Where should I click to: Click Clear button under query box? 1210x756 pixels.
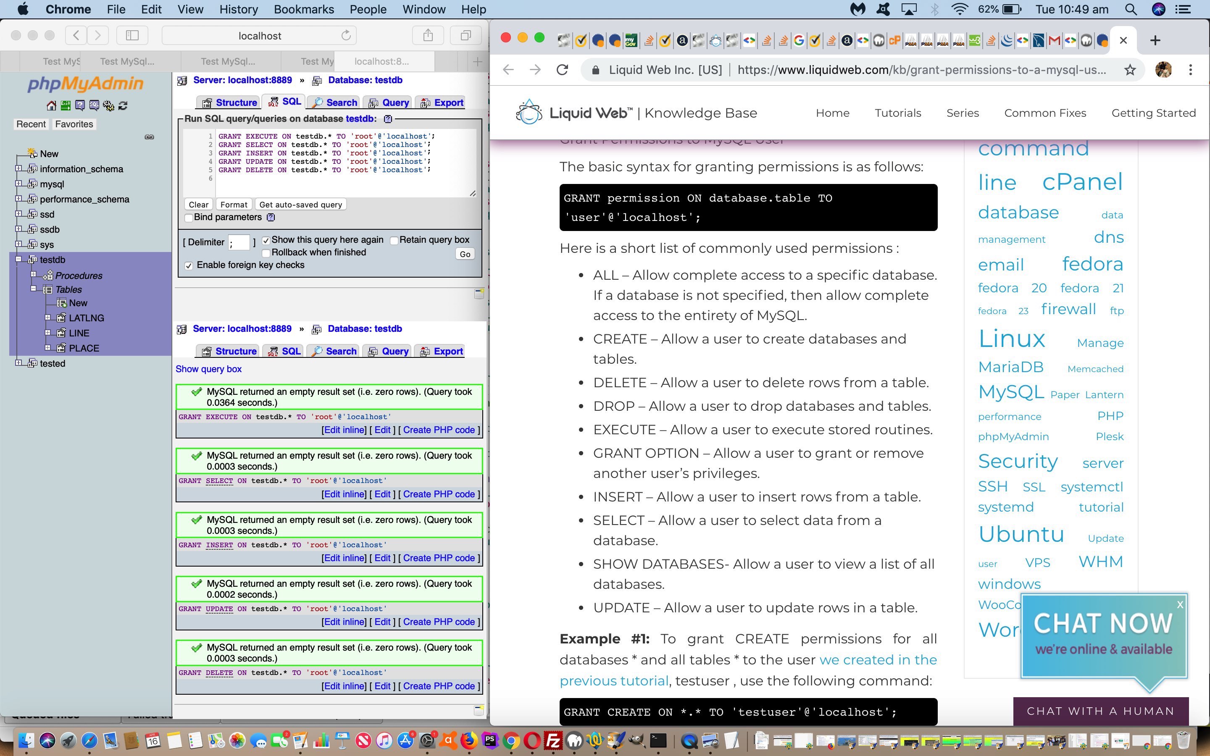pyautogui.click(x=198, y=205)
